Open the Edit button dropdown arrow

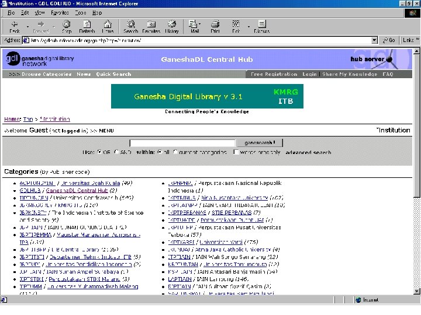(x=249, y=26)
